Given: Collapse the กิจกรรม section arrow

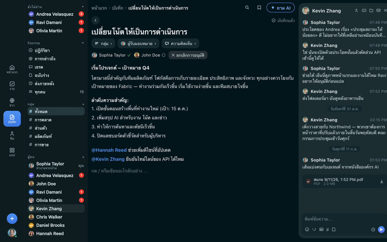Looking at the screenshot, I should click(83, 43).
